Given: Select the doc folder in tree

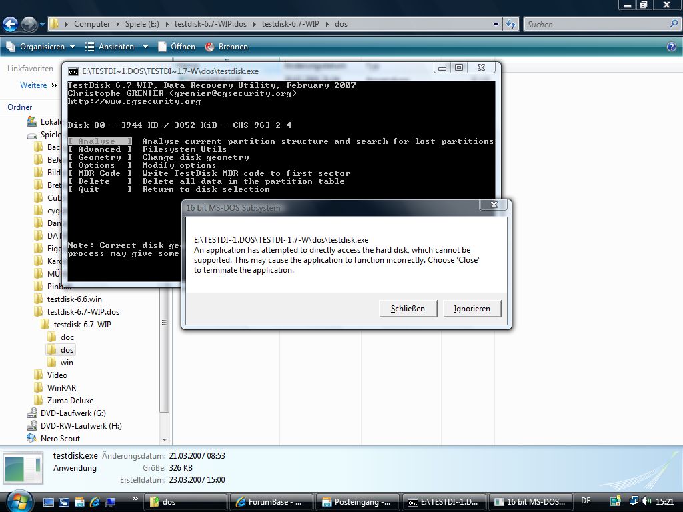Looking at the screenshot, I should (67, 337).
